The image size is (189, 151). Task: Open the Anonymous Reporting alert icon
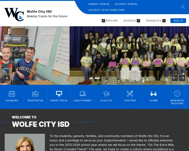tap(177, 94)
